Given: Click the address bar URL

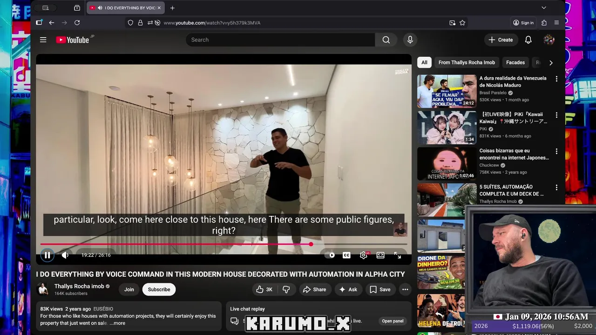Looking at the screenshot, I should click(212, 23).
